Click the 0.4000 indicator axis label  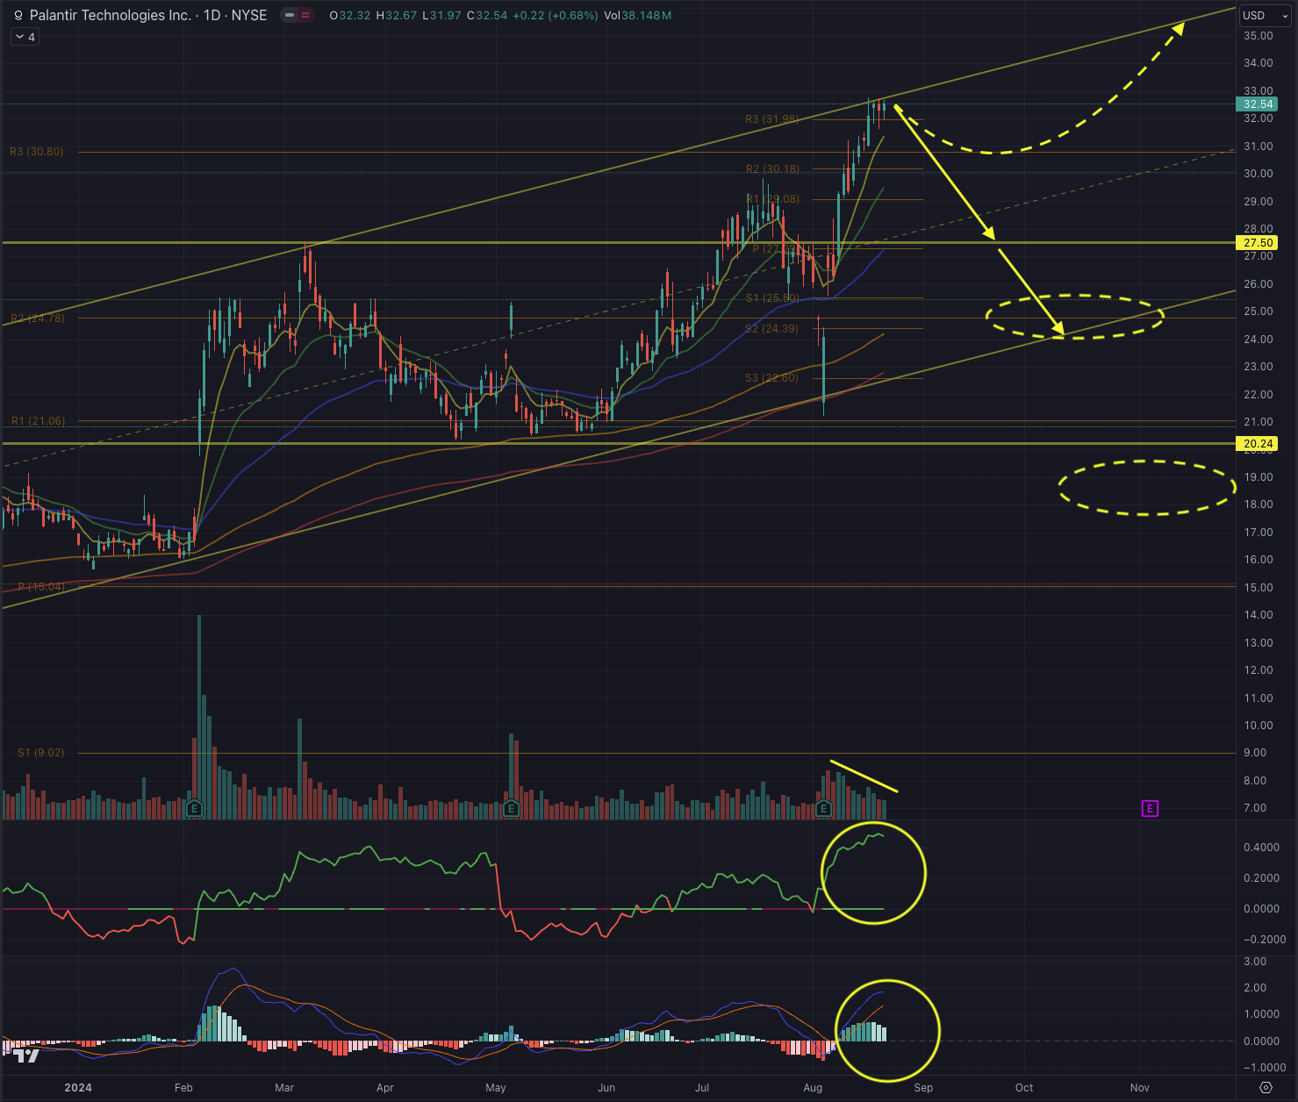click(1262, 848)
